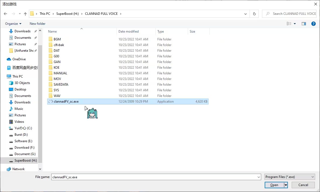The height and width of the screenshot is (192, 320).
Task: Expand the Open button dropdown arrow
Action: 286,185
